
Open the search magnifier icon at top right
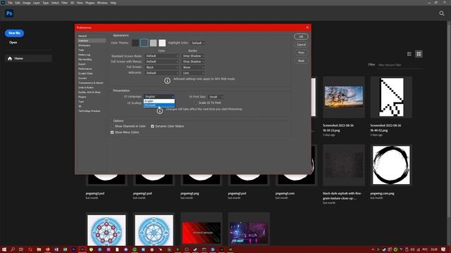[x=442, y=13]
